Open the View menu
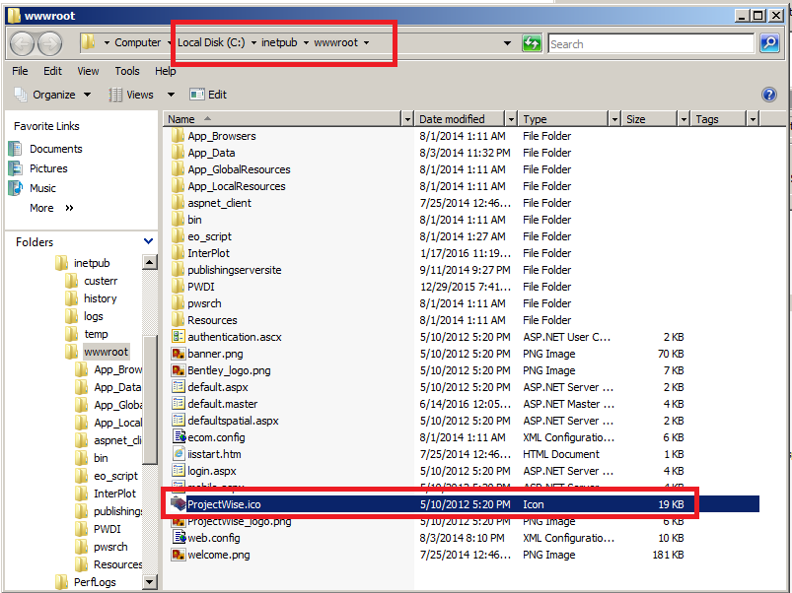 coord(88,71)
